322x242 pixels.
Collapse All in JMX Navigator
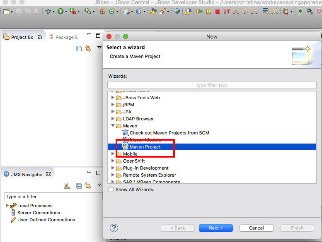point(79,186)
